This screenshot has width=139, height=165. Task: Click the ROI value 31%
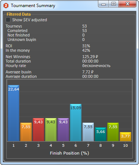point(86,46)
